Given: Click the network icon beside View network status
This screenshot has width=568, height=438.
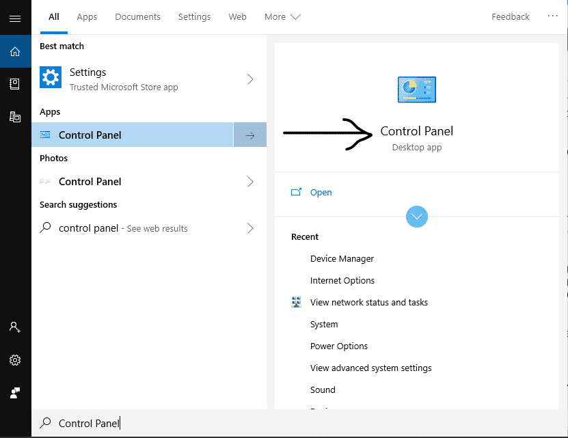Looking at the screenshot, I should click(x=296, y=302).
